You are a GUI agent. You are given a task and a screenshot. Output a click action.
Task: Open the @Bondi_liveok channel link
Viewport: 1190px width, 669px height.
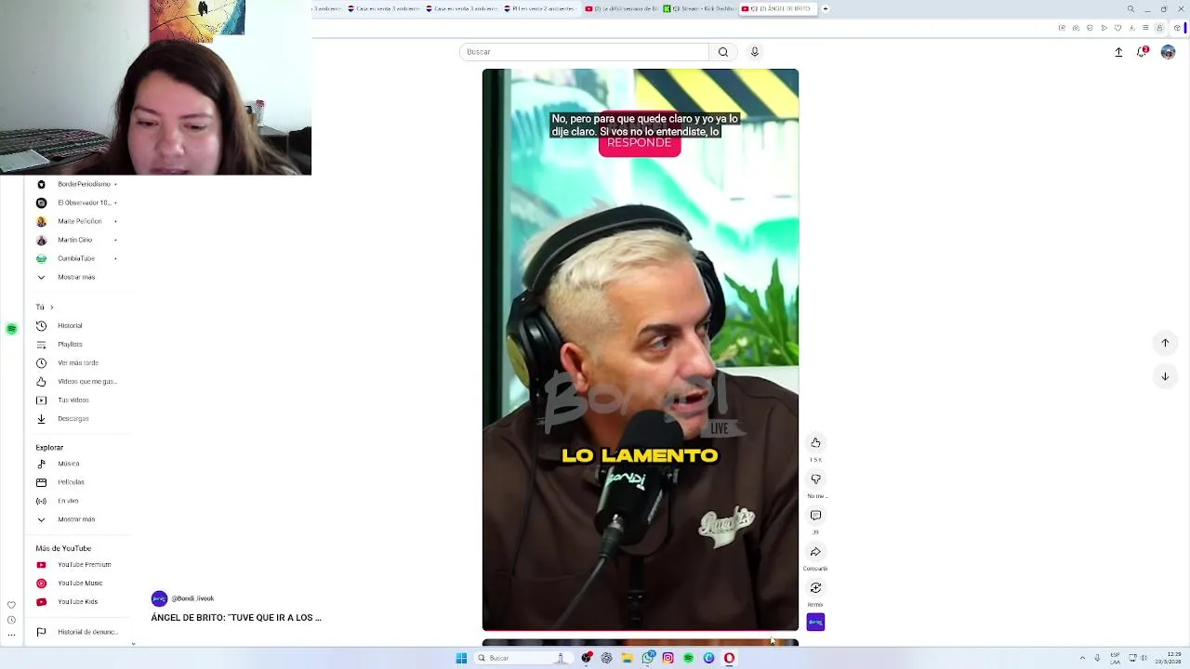[192, 598]
